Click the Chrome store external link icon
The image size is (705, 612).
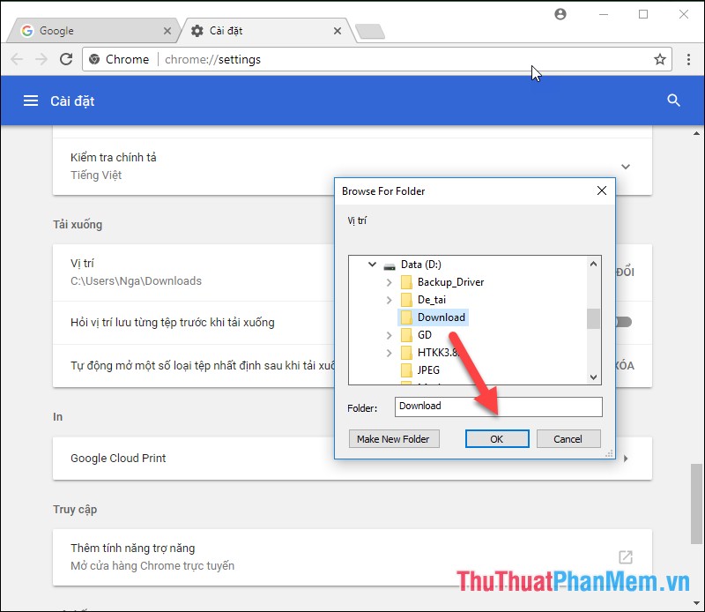click(626, 556)
